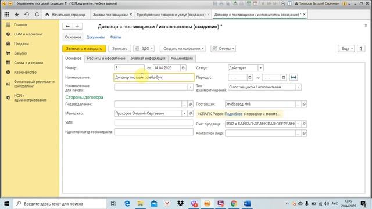Open Поставщик Хлебзавод link icon

[x=304, y=104]
